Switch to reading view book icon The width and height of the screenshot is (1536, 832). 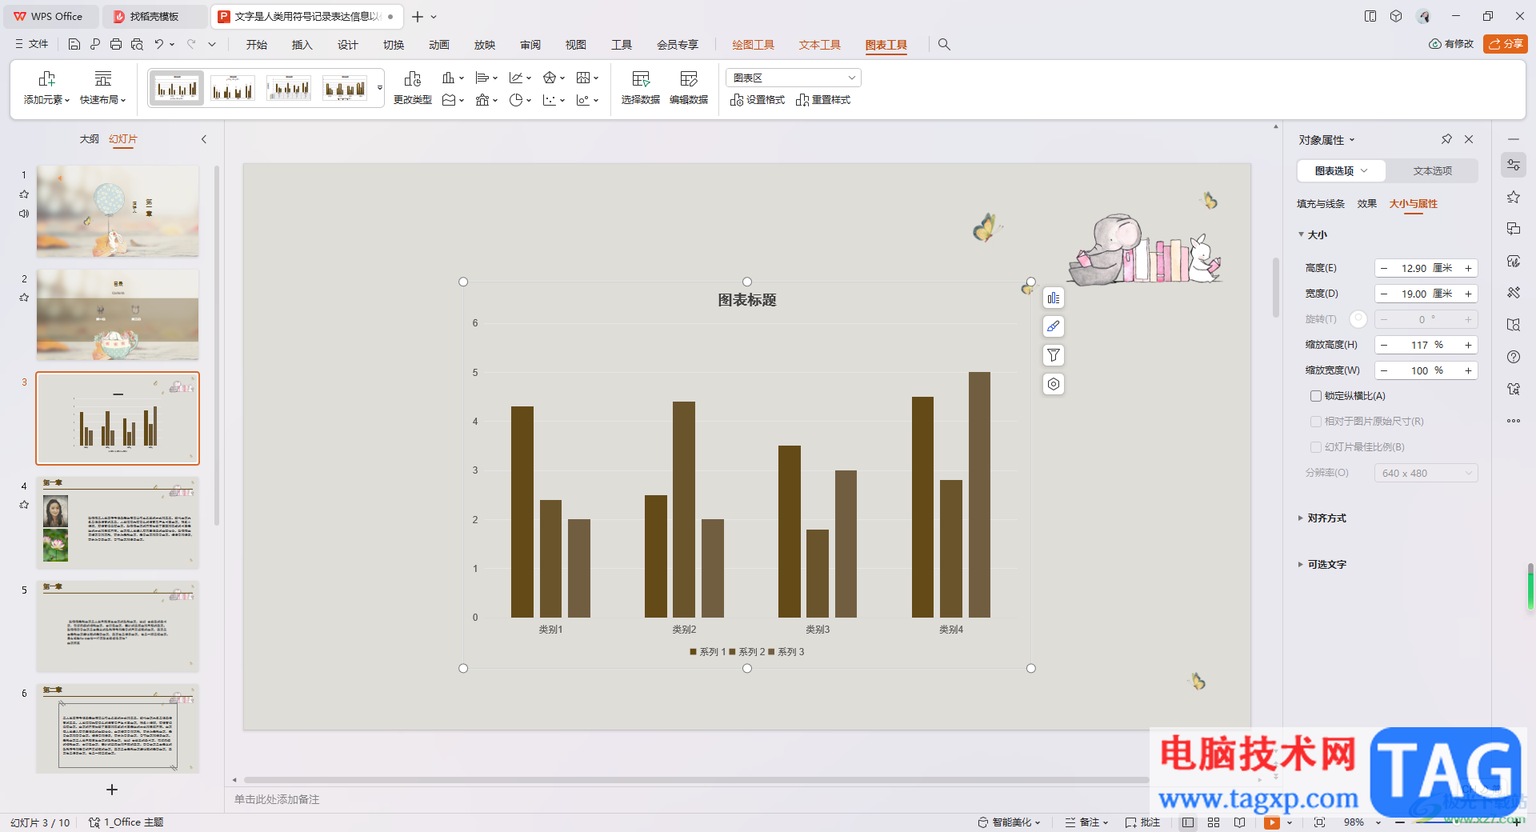click(x=1239, y=822)
